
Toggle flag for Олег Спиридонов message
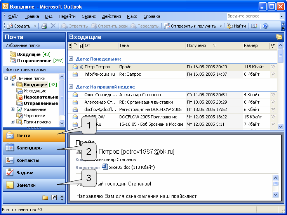pyautogui.click(x=273, y=95)
